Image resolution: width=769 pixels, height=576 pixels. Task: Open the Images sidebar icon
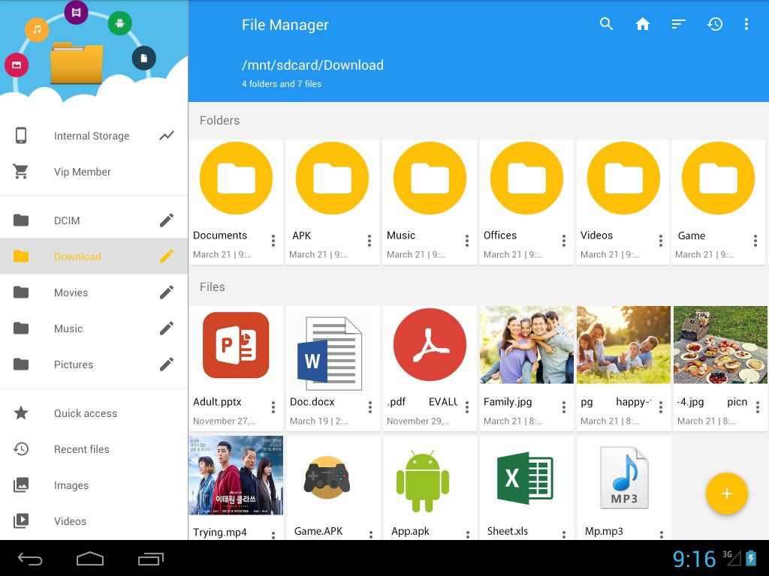[x=21, y=485]
